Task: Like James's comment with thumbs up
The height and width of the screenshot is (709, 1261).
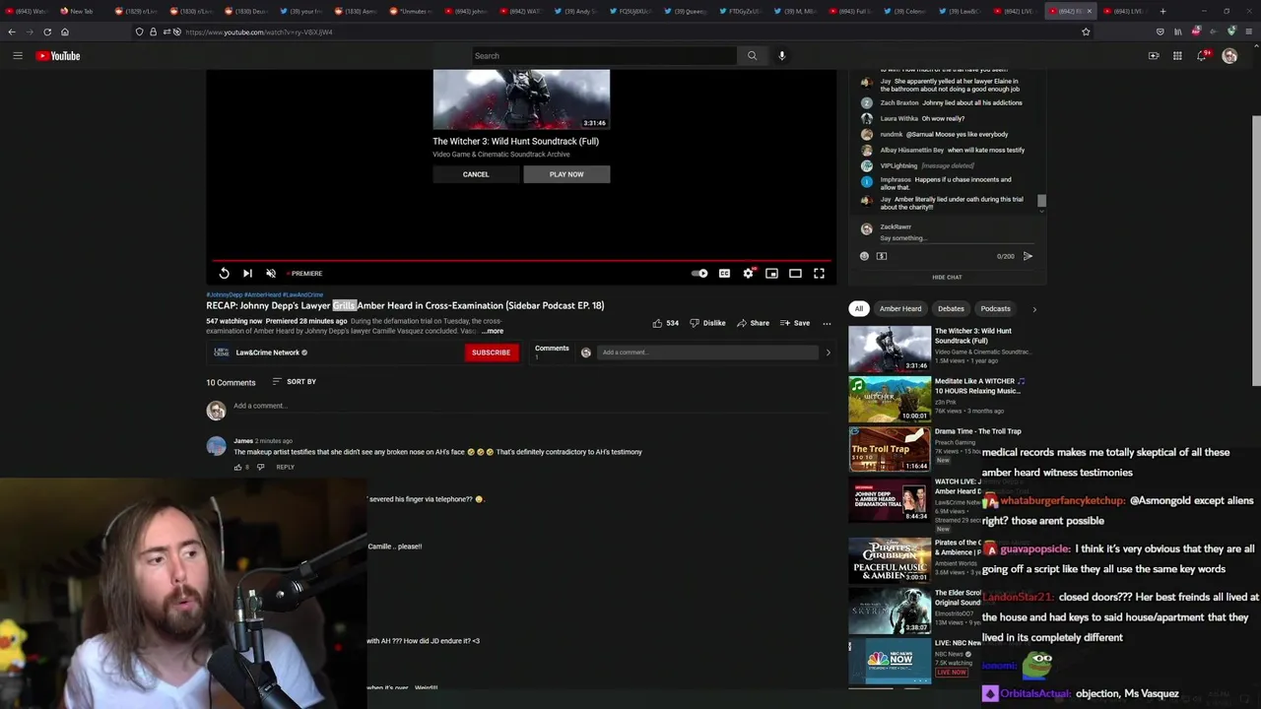Action: [x=237, y=467]
